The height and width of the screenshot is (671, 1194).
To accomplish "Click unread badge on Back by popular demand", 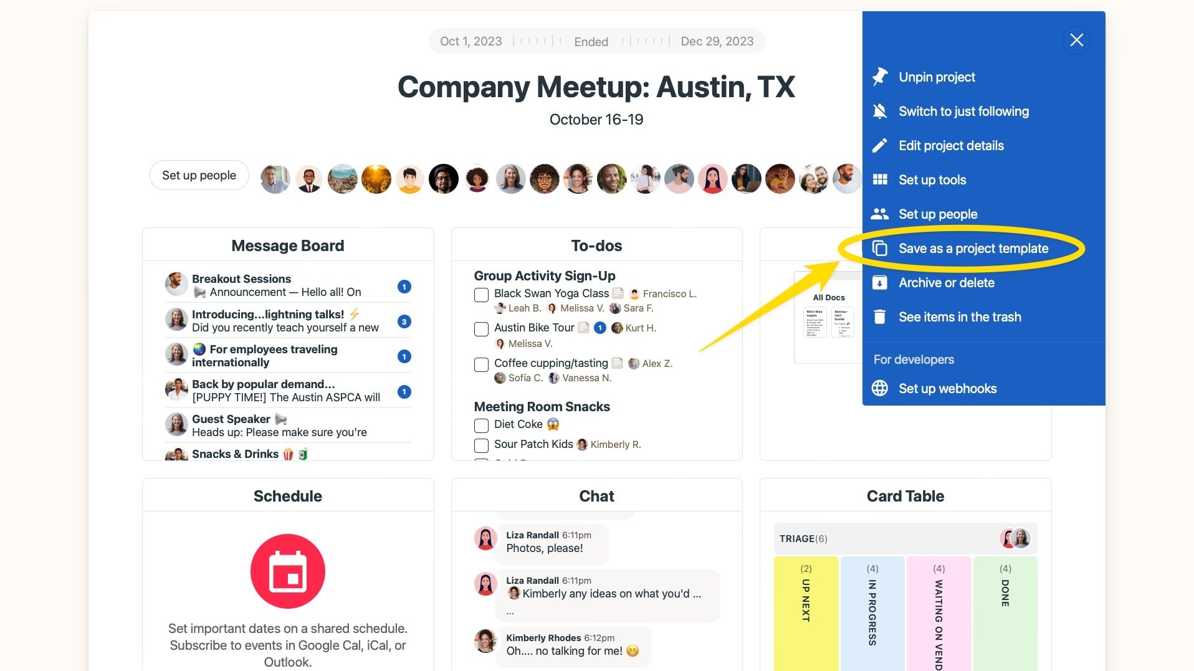I will click(404, 392).
